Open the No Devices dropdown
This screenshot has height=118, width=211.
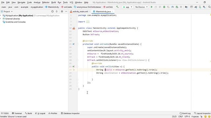click(141, 7)
